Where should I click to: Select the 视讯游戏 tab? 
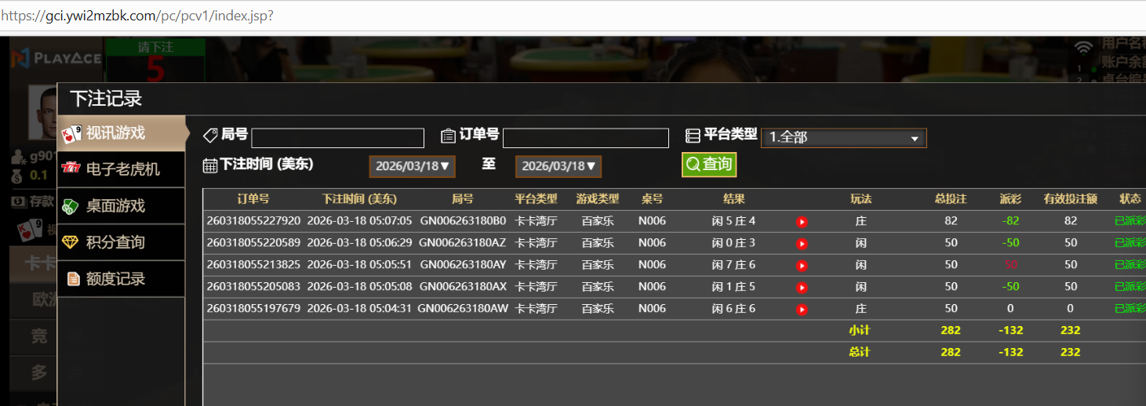click(121, 133)
